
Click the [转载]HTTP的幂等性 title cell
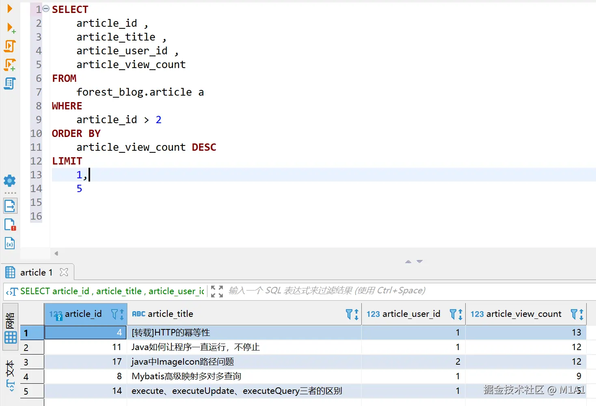pyautogui.click(x=244, y=332)
